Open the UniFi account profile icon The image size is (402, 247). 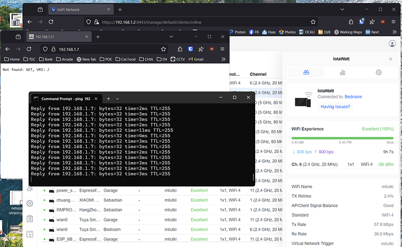pos(392,44)
